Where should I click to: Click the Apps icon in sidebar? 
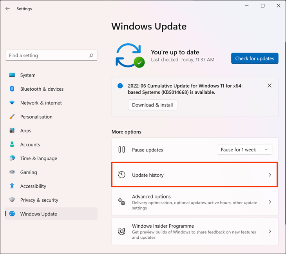tap(12, 130)
